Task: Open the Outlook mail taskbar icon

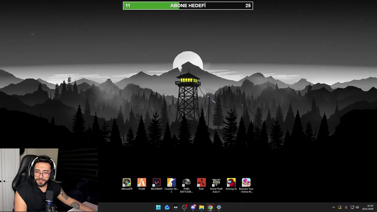Action: (x=167, y=207)
